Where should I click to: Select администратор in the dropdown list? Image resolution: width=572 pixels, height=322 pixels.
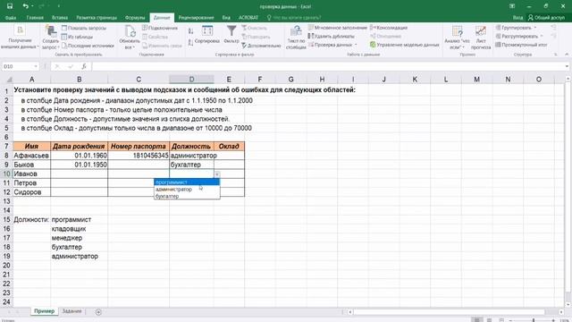click(x=187, y=189)
